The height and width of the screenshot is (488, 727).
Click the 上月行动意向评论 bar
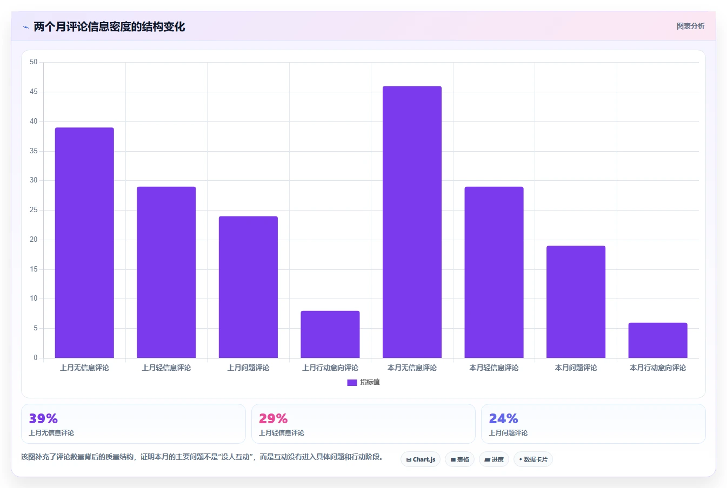click(330, 334)
